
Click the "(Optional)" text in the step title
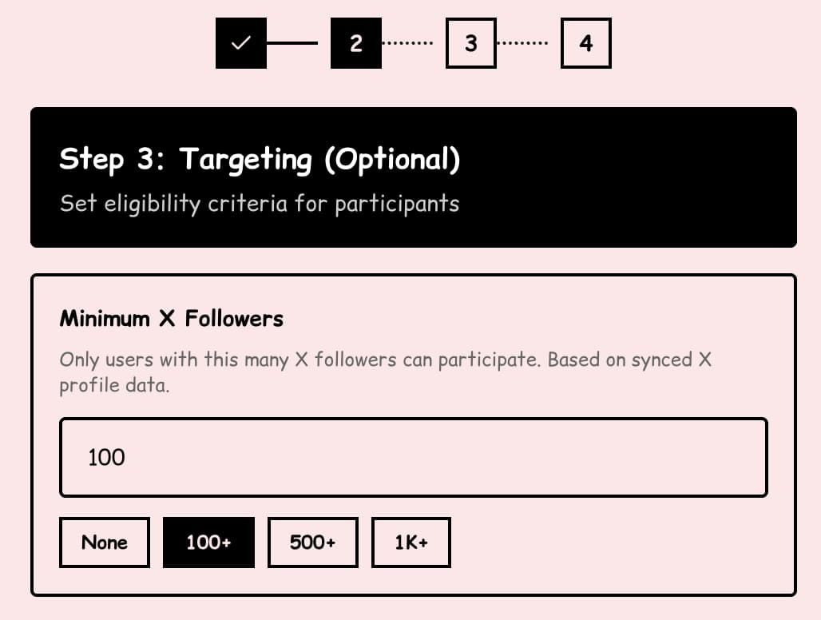(x=391, y=160)
